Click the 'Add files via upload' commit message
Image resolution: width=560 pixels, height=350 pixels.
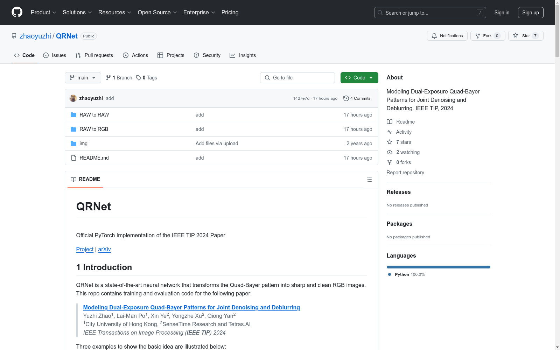[217, 143]
